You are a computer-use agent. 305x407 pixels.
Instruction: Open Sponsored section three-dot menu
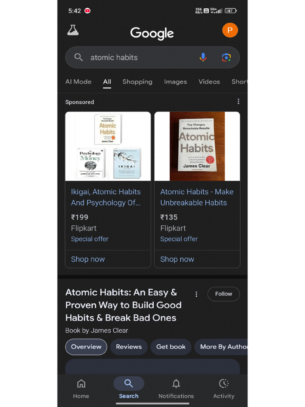coord(238,101)
